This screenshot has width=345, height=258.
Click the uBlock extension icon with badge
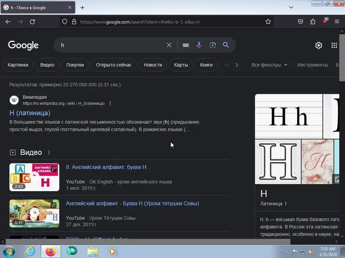click(x=325, y=21)
